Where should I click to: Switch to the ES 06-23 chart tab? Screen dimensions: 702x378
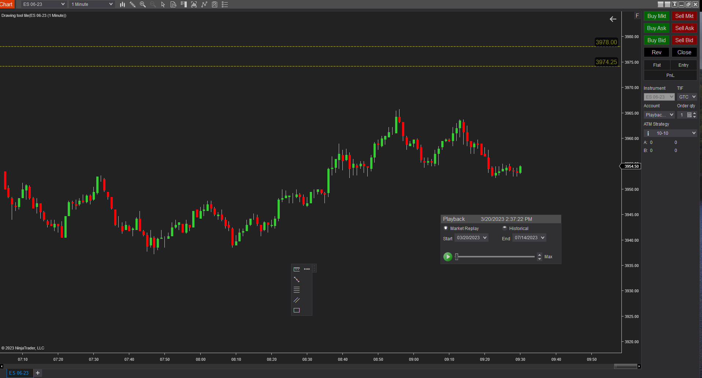pyautogui.click(x=19, y=373)
